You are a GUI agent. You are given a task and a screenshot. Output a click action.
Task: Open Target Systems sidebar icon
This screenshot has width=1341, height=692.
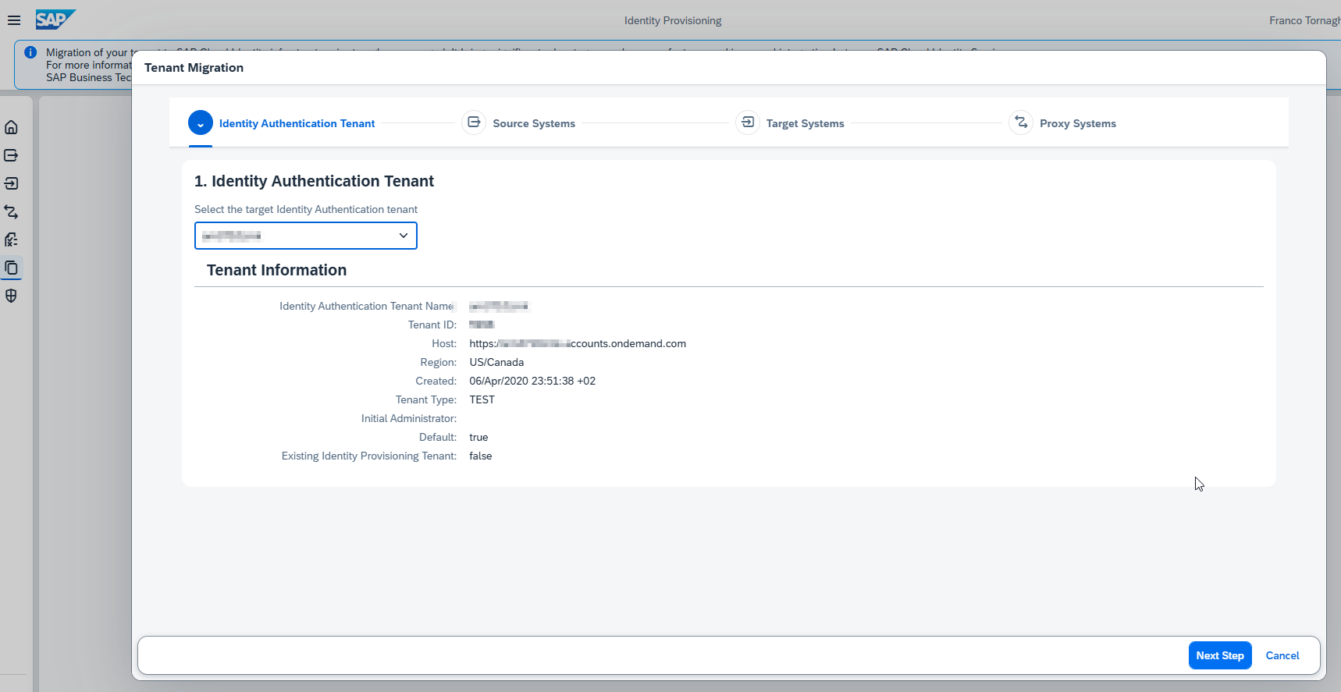[12, 183]
